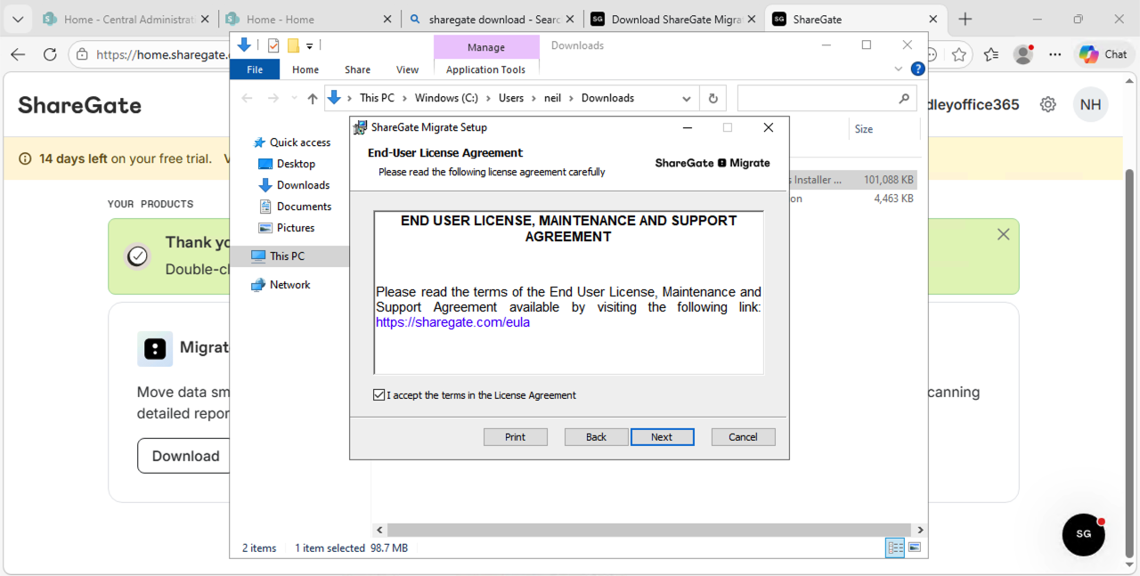Open a new browser tab
The width and height of the screenshot is (1140, 576).
(x=965, y=20)
